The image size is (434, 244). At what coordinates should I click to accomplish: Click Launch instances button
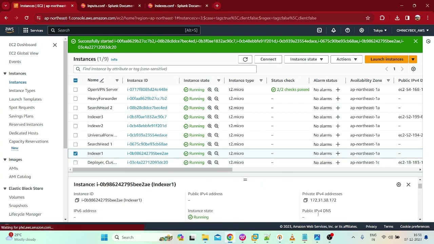[387, 59]
